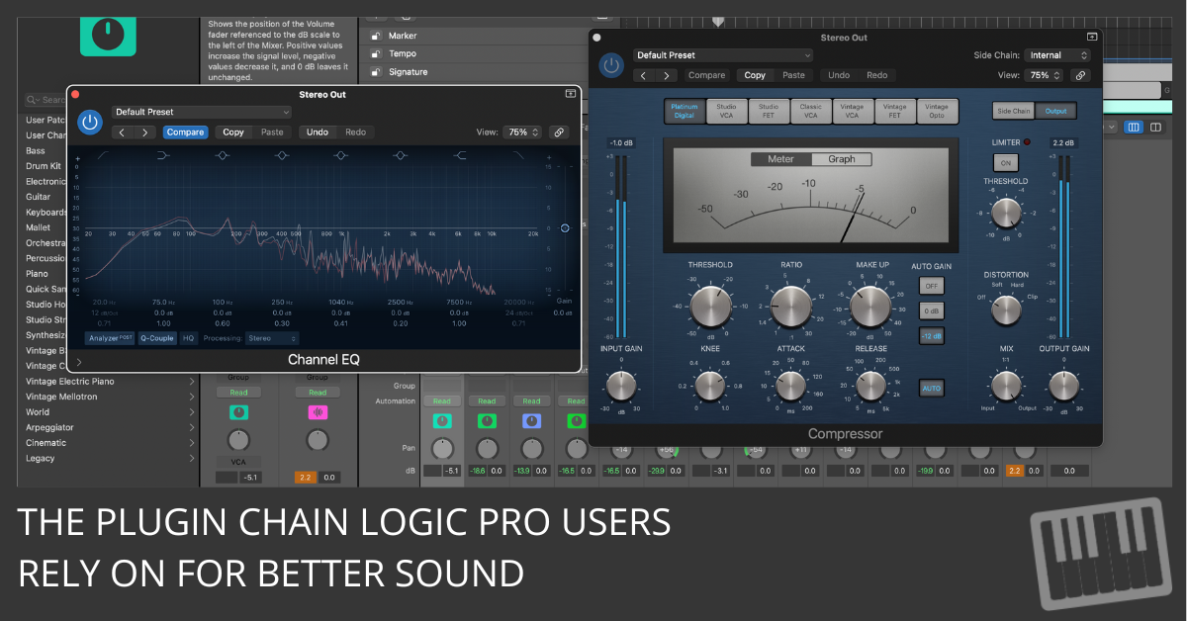Click the Compressor Ratio knob

point(790,307)
